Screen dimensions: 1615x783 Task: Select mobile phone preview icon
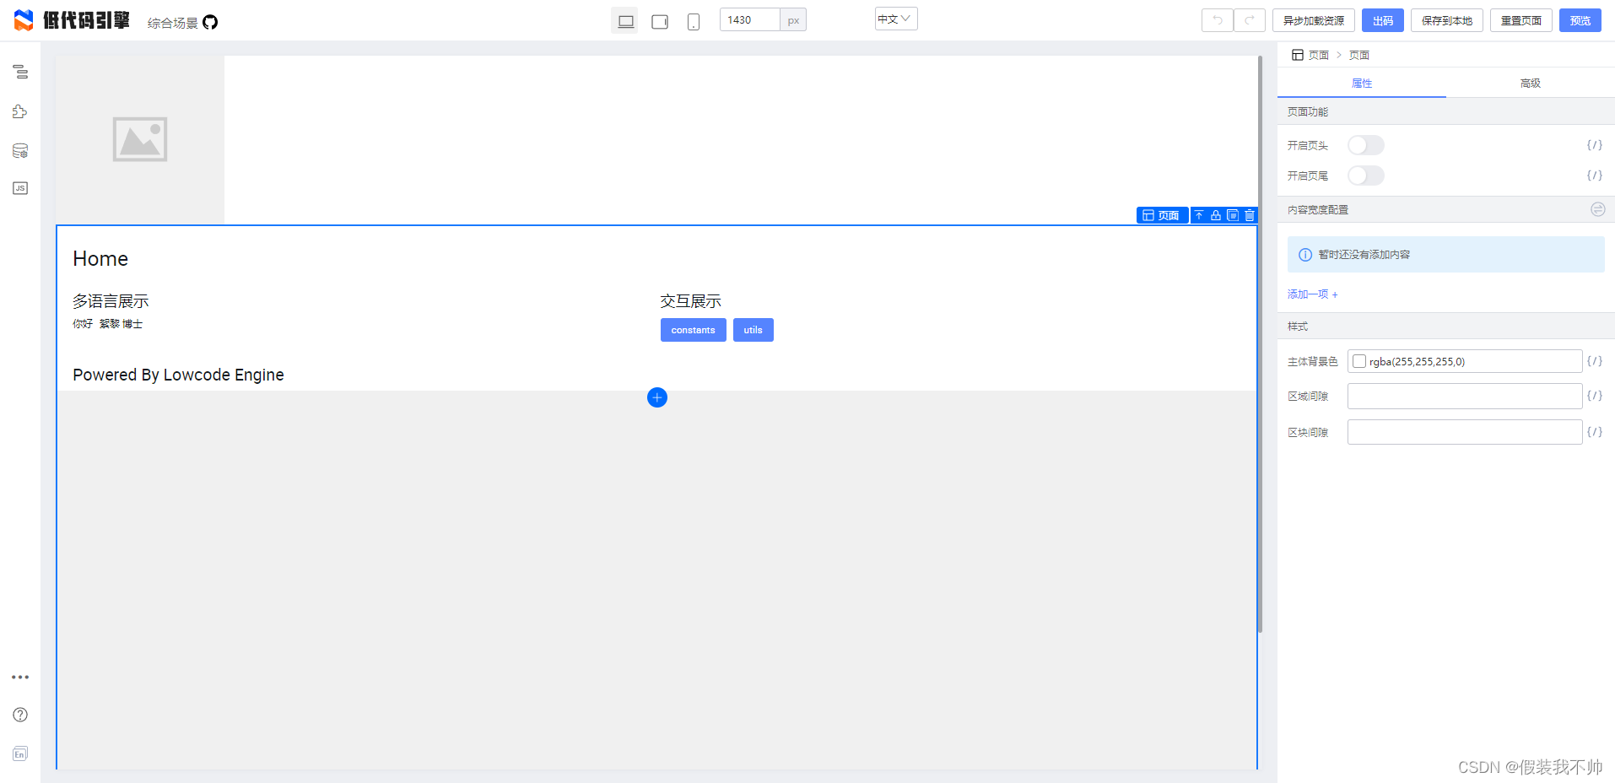tap(693, 21)
